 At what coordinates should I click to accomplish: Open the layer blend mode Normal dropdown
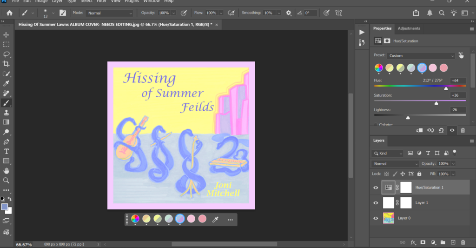(395, 163)
